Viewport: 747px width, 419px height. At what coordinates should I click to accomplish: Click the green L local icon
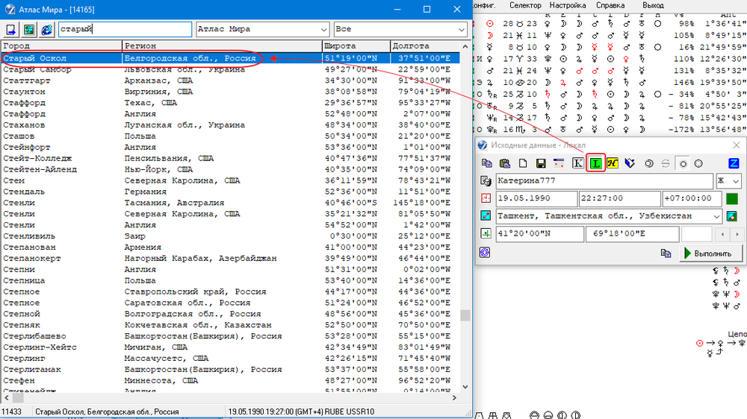595,163
